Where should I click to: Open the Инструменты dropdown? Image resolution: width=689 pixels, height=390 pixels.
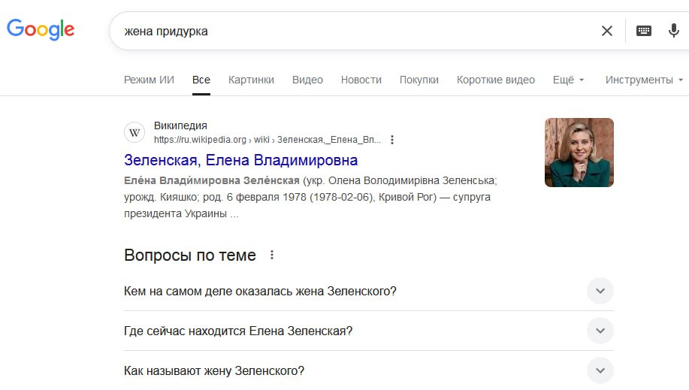coord(644,80)
